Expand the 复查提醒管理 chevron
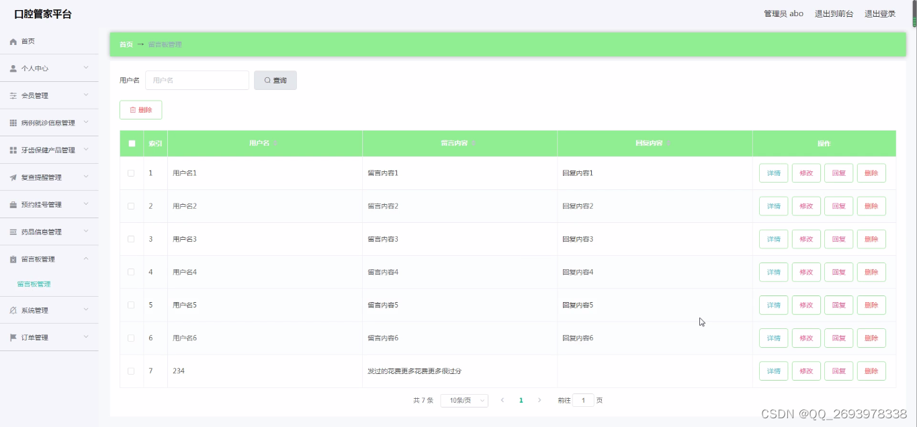The height and width of the screenshot is (427, 917). [86, 177]
